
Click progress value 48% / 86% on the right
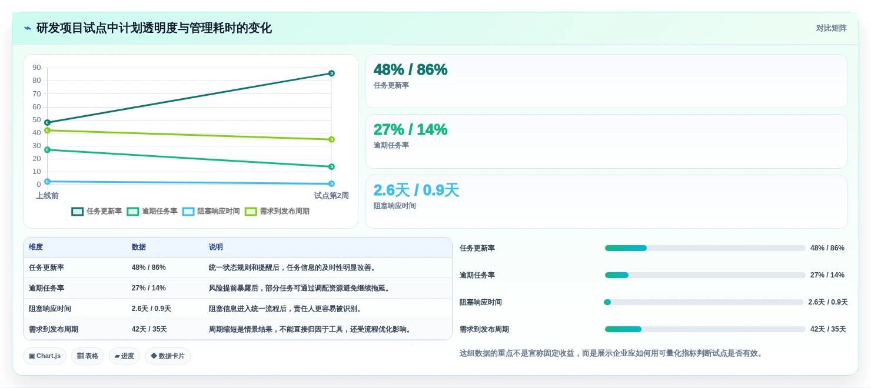pyautogui.click(x=827, y=248)
